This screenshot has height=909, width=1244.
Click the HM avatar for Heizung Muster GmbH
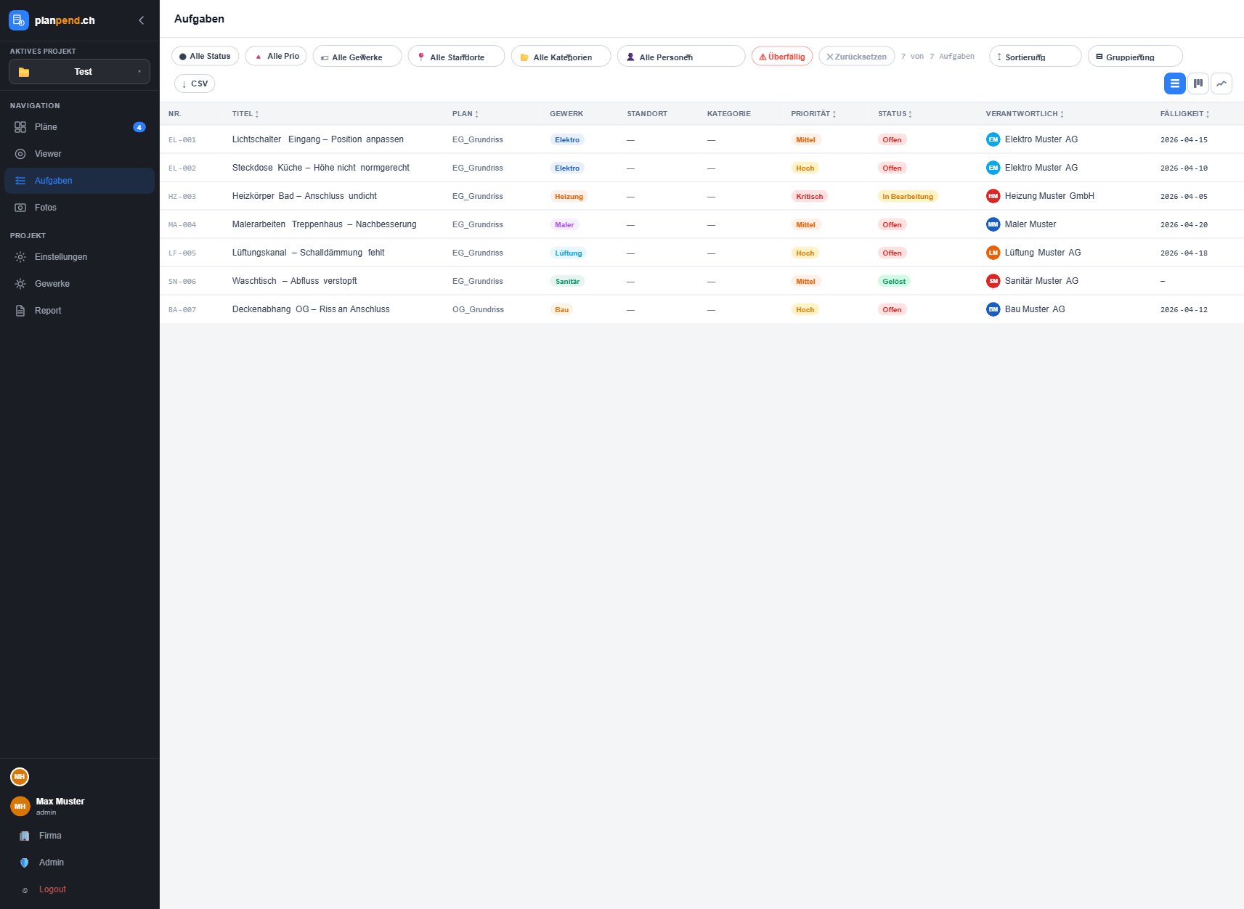coord(993,196)
